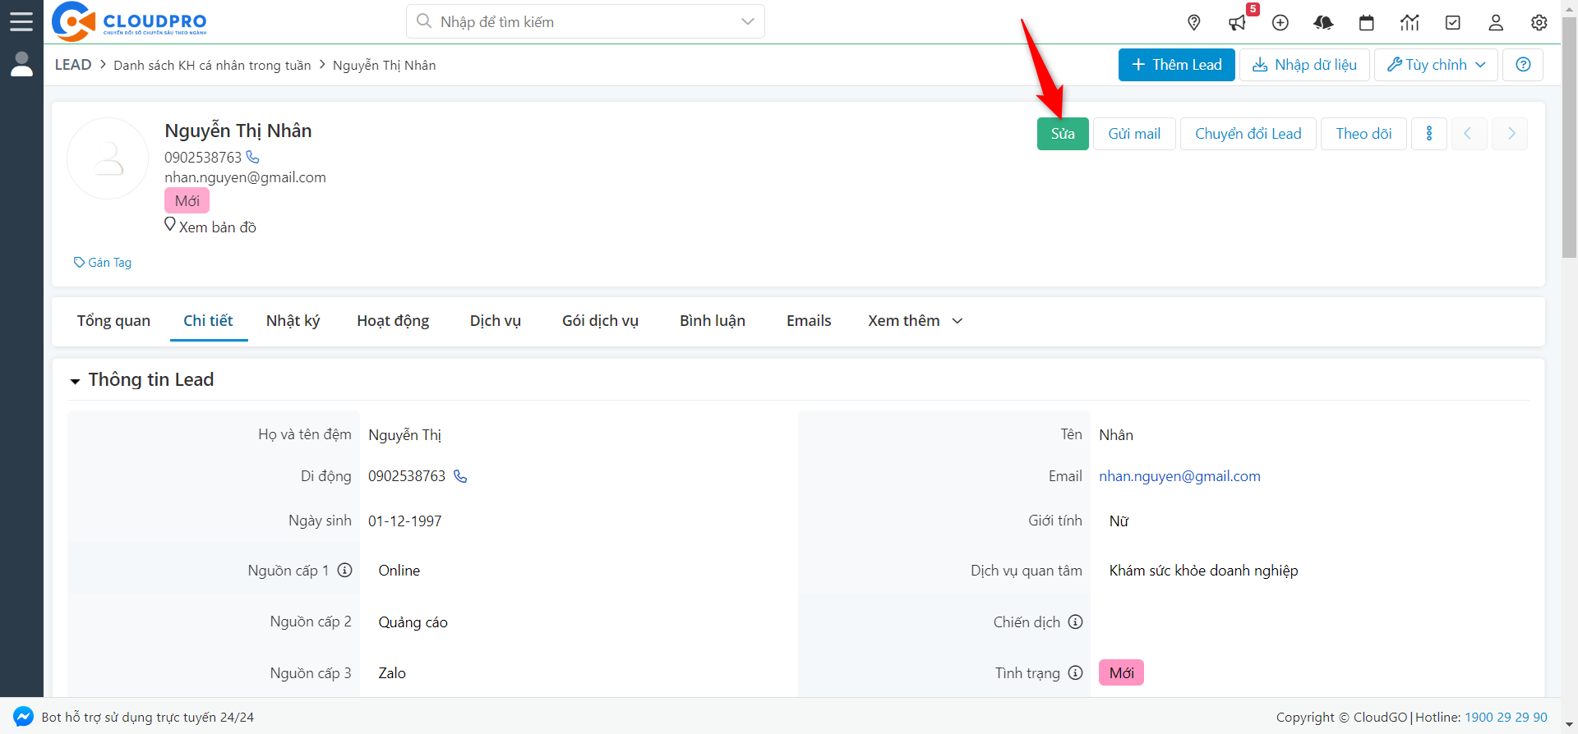Click the email link nhan.nguyen@gmail.com in details
Viewport: 1578px width, 734px height.
tap(1179, 476)
